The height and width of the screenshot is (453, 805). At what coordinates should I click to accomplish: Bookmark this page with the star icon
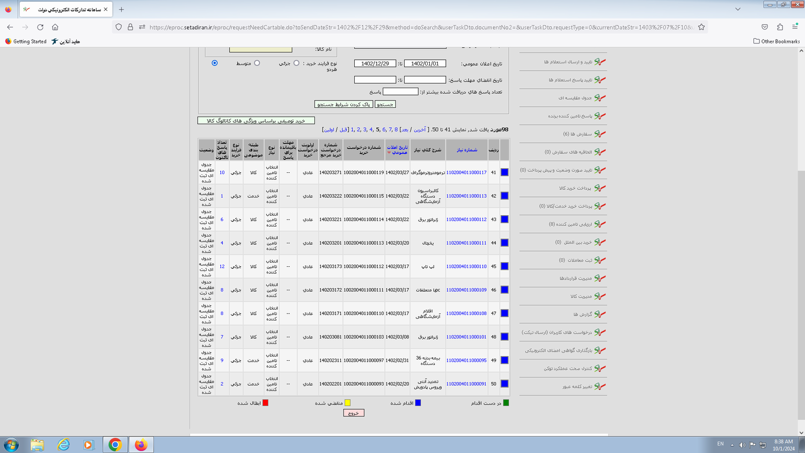(x=701, y=27)
